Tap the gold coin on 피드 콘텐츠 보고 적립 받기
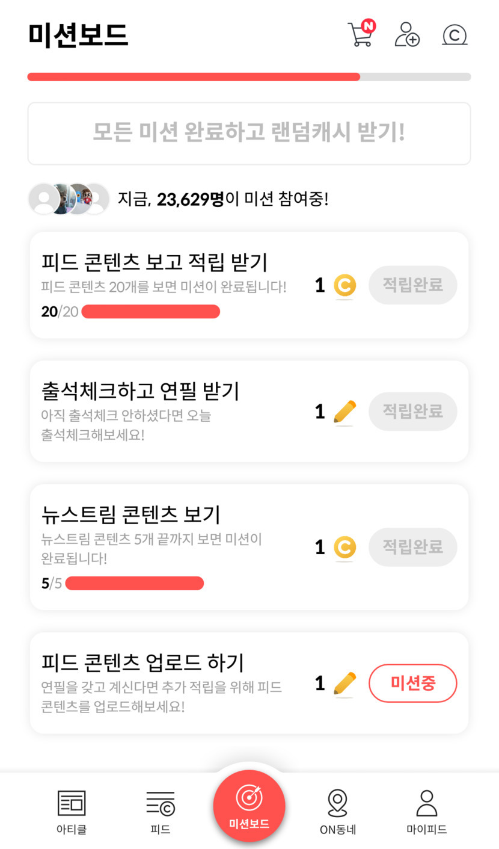Screen dimensions: 499x849 (x=344, y=285)
